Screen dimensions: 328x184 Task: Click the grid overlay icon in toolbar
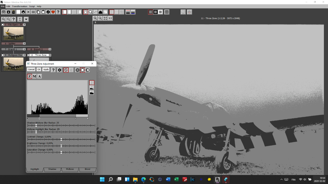(x=167, y=12)
